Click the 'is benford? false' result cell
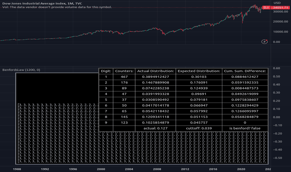Screen dimensions: 291x172 [x=245, y=128]
